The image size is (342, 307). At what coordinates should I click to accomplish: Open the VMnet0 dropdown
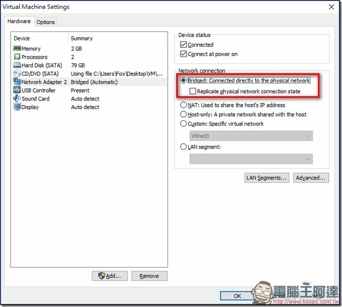tap(251, 136)
